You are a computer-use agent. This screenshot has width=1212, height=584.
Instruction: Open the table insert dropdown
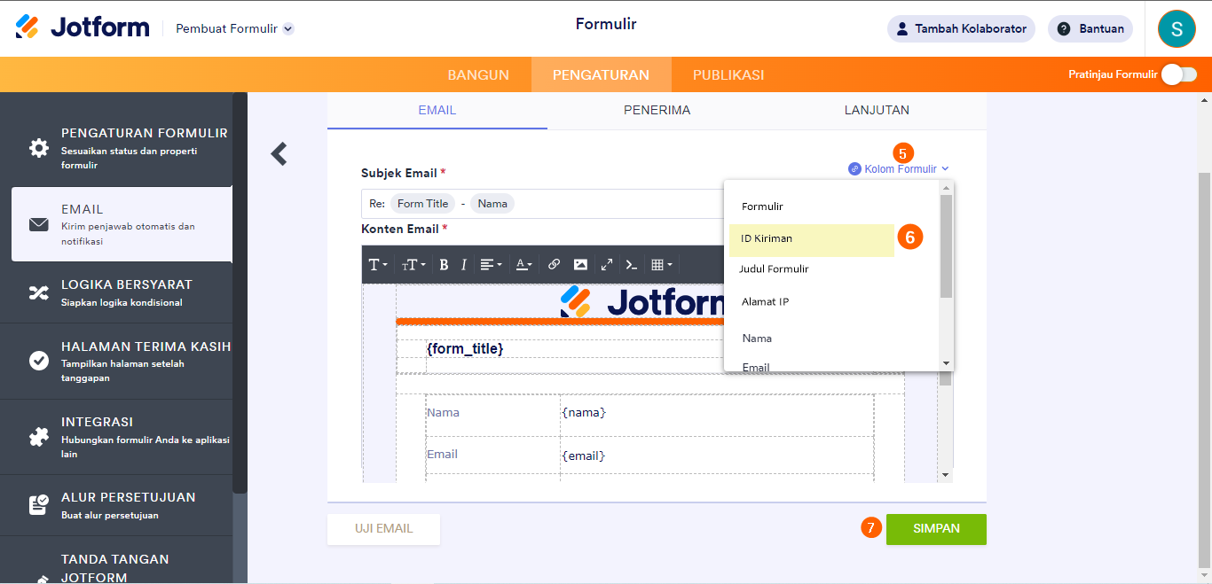pyautogui.click(x=662, y=264)
